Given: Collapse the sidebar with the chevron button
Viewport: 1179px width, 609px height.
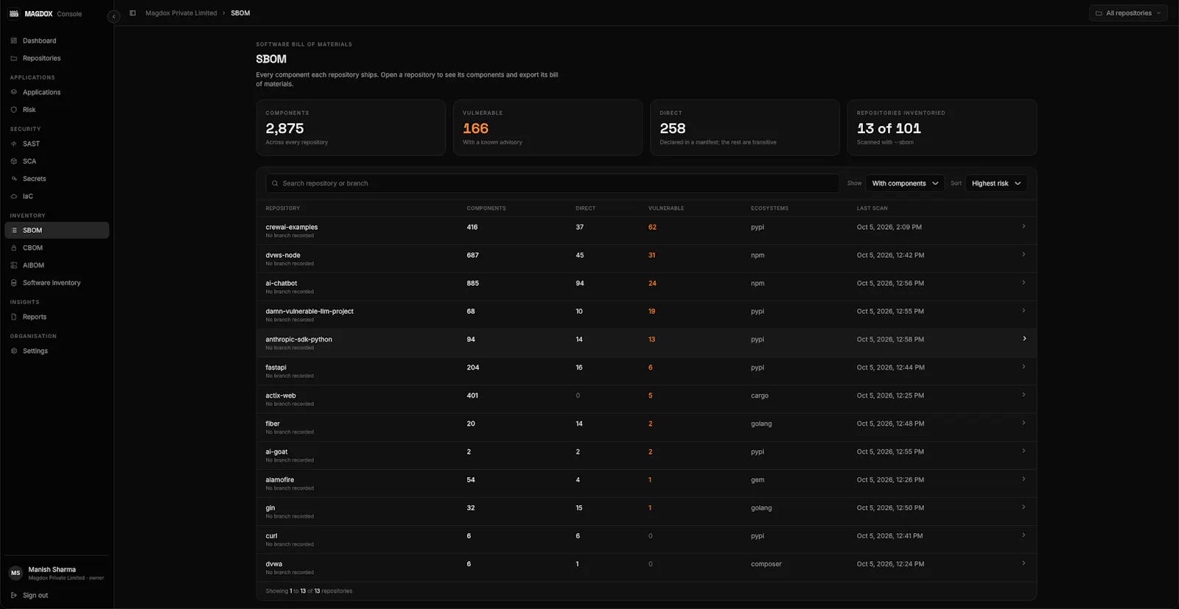Looking at the screenshot, I should [x=113, y=16].
